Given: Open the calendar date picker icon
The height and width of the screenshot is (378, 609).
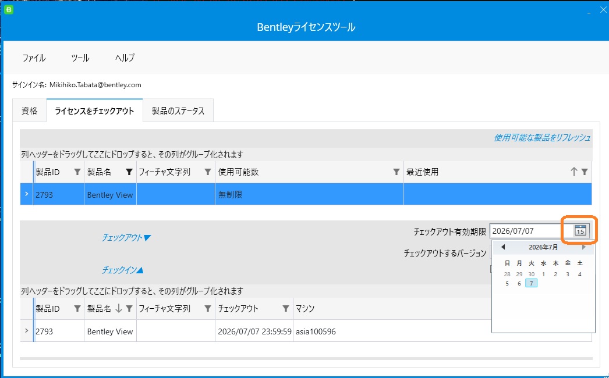Looking at the screenshot, I should tap(580, 230).
